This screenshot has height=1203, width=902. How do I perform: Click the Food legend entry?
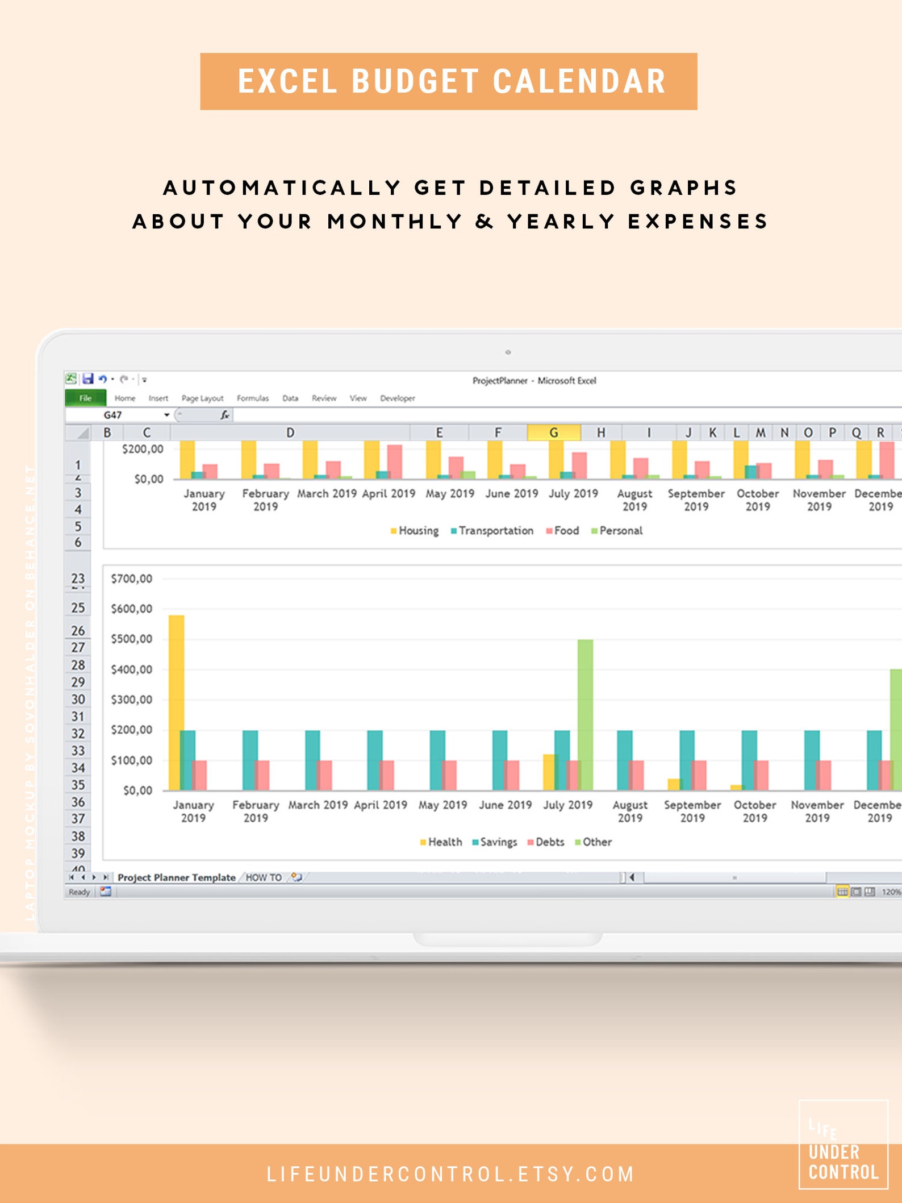(562, 531)
